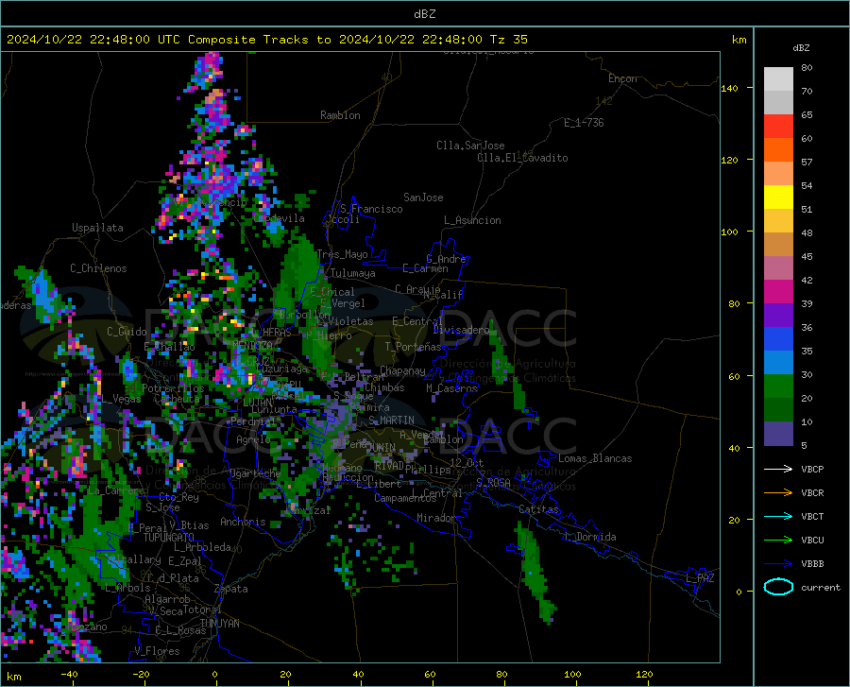Click the 'V_Flores' map label
This screenshot has width=850, height=687.
click(x=157, y=651)
